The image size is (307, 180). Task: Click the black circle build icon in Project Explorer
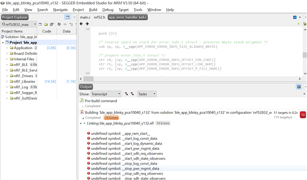point(59,24)
